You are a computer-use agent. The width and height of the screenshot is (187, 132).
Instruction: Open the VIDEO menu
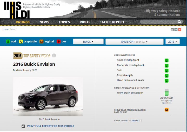[x=85, y=22]
